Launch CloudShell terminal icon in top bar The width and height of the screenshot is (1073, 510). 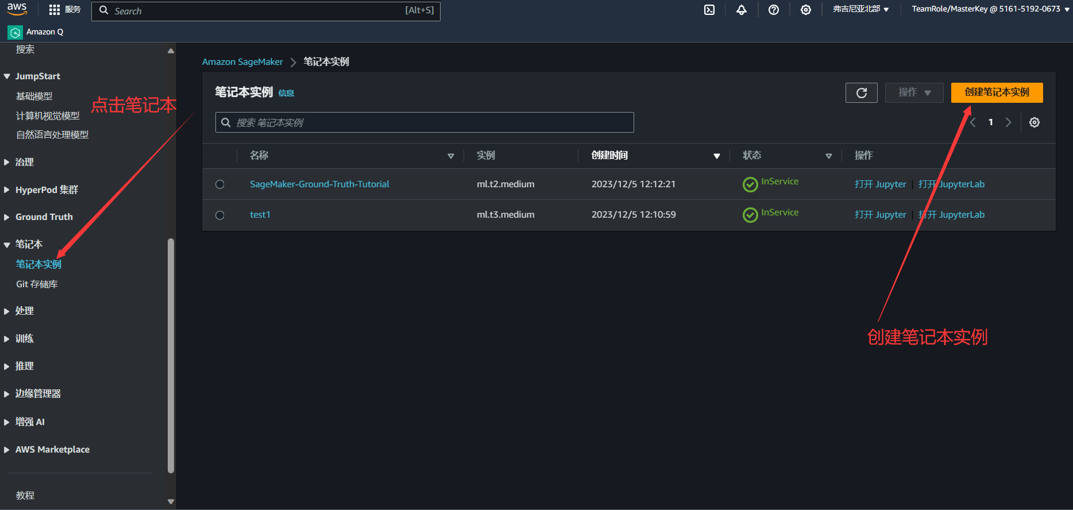coord(709,10)
